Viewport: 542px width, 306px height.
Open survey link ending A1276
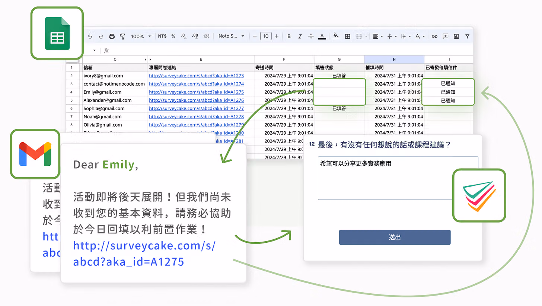click(x=196, y=100)
